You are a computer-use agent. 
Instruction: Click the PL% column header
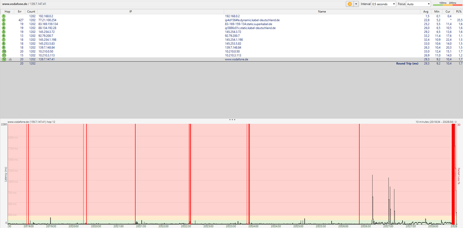[x=458, y=12]
